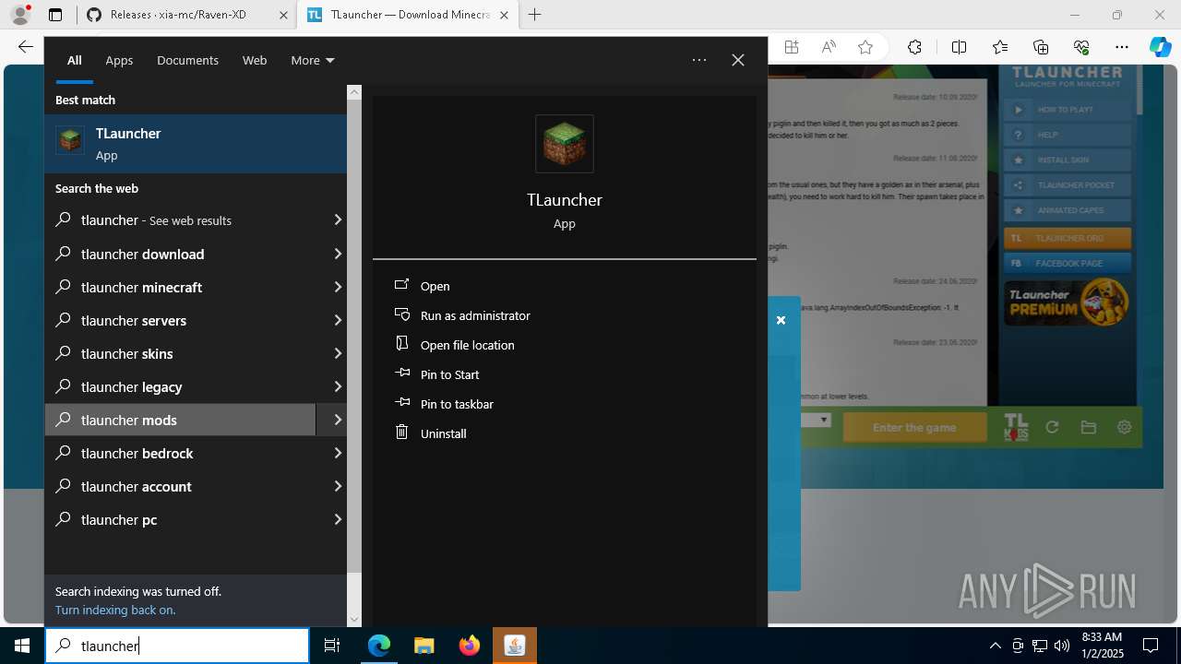
Task: Open the notification center icon
Action: [1151, 646]
